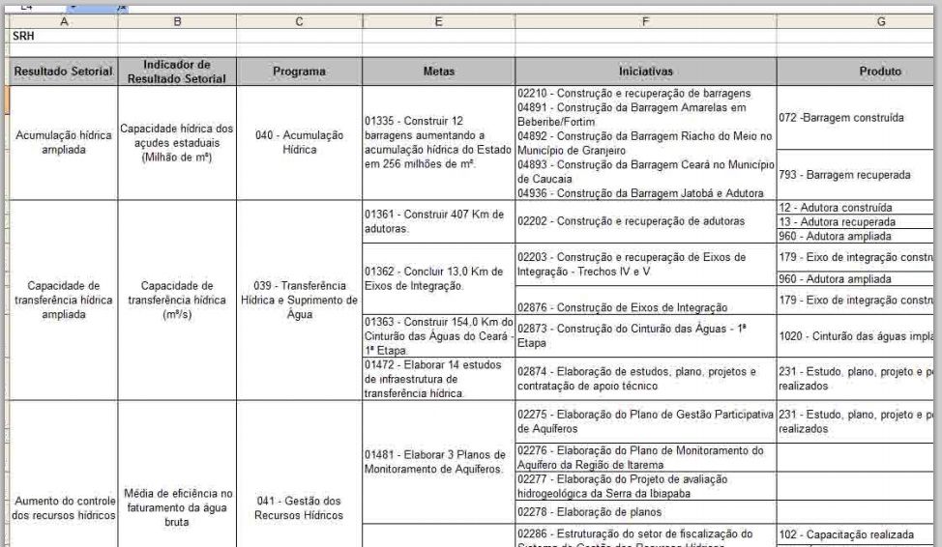Click the Resultado Setorial header cell

click(61, 71)
